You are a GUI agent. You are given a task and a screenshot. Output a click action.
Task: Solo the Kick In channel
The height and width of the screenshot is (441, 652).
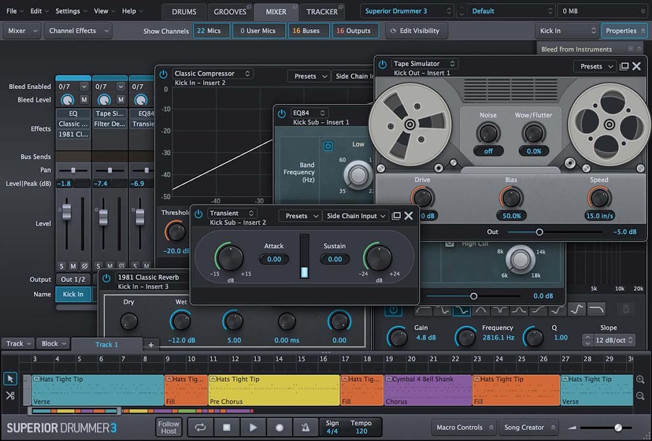click(x=62, y=265)
